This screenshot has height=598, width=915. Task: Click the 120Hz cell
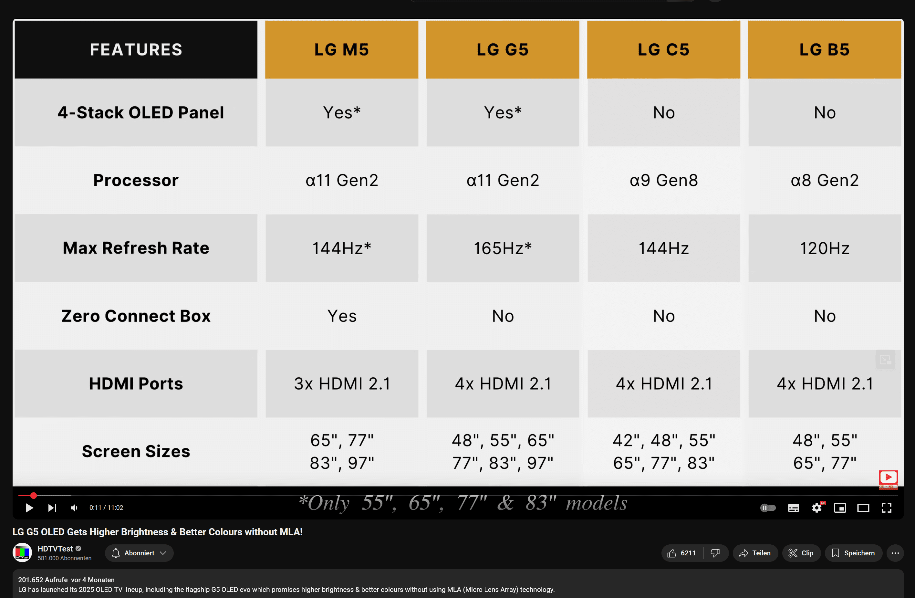(824, 248)
